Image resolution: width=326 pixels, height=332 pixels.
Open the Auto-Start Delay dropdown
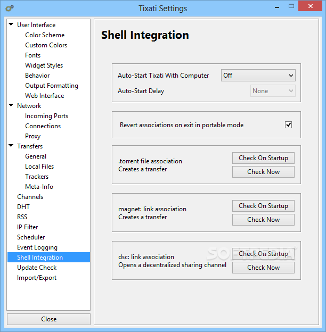pos(273,91)
